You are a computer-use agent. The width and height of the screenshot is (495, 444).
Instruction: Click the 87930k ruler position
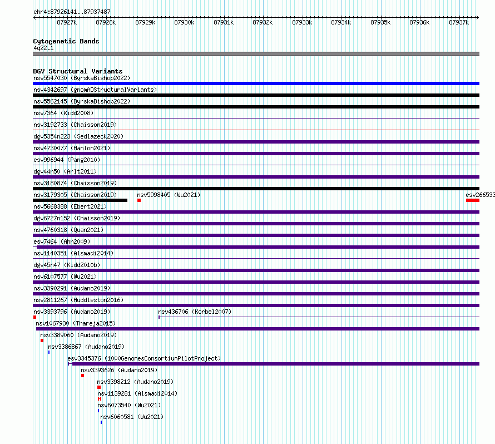[184, 22]
